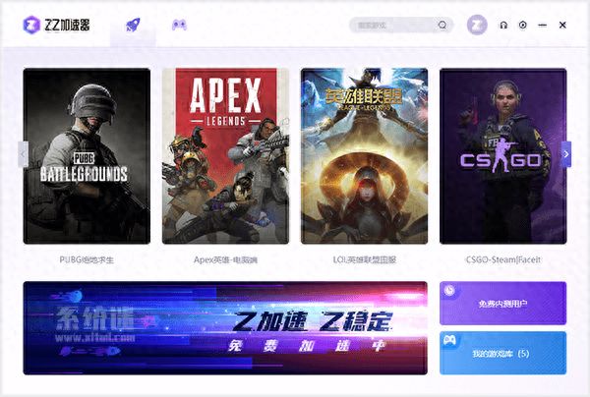The width and height of the screenshot is (590, 397).
Task: Open the 免费内测用户 button
Action: coord(502,303)
